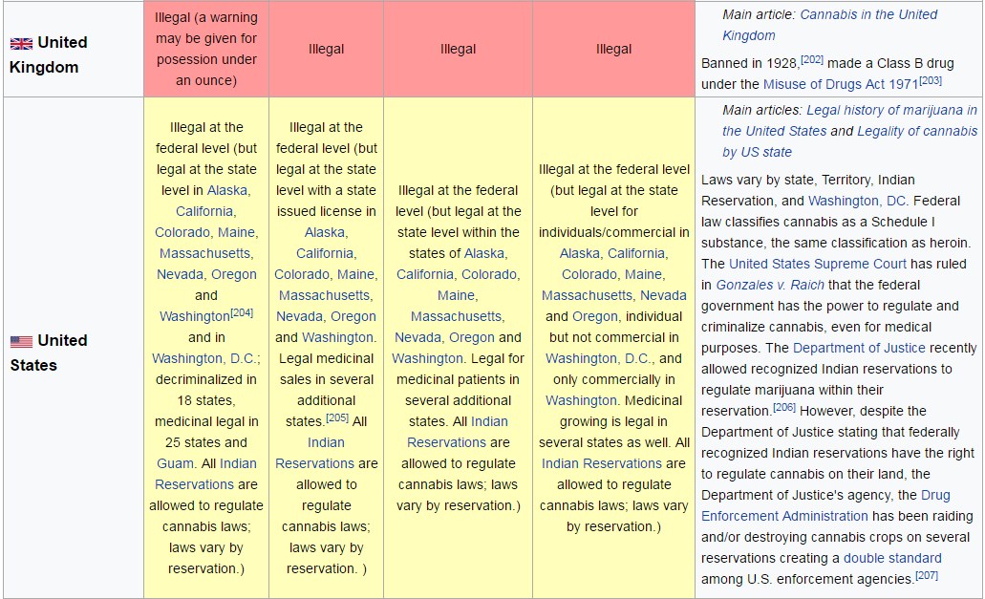Open Washington after 'only commercially in'
This screenshot has height=599, width=985.
(x=581, y=400)
